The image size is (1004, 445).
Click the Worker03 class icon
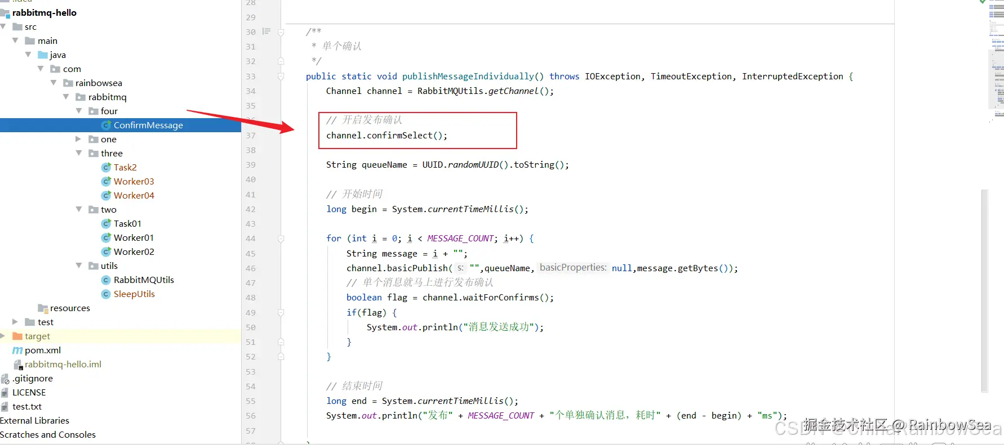(106, 181)
